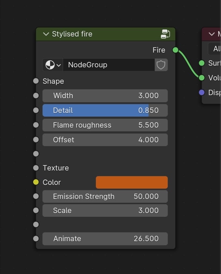
Task: Click the Emission Strength value field
Action: [x=105, y=196]
